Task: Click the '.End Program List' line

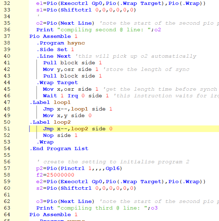Action: [x=59, y=149]
